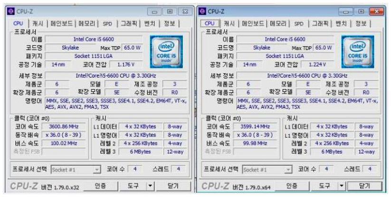Image resolution: width=391 pixels, height=197 pixels.
Task: Open the 캐시 tab in the right CPU-Z window
Action: pos(229,24)
